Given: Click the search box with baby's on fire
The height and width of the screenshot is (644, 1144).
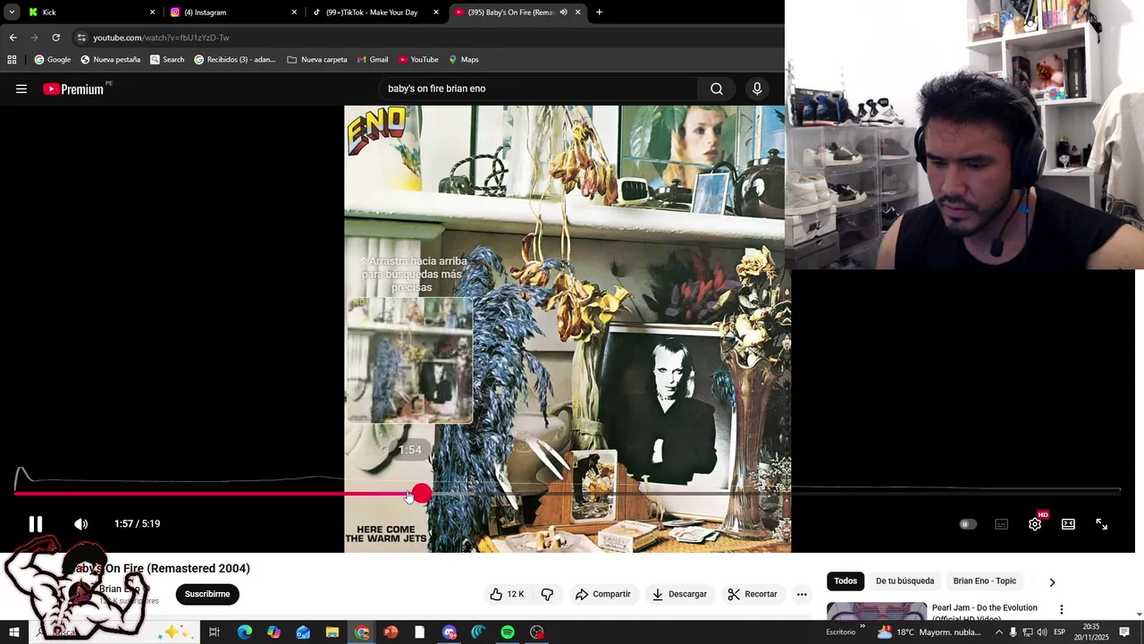Looking at the screenshot, I should [536, 89].
